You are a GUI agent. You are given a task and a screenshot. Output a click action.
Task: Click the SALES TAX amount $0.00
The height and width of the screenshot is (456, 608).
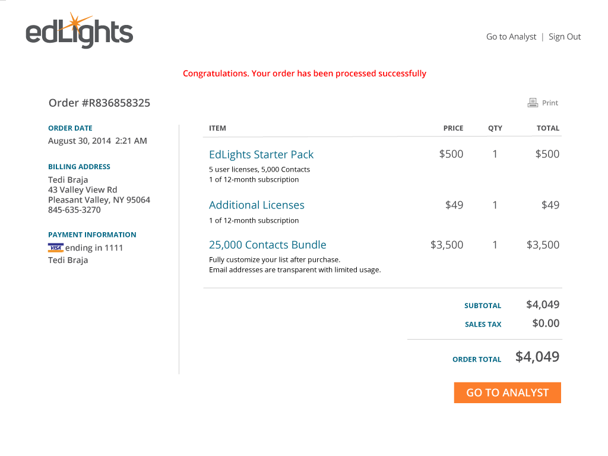pyautogui.click(x=546, y=324)
